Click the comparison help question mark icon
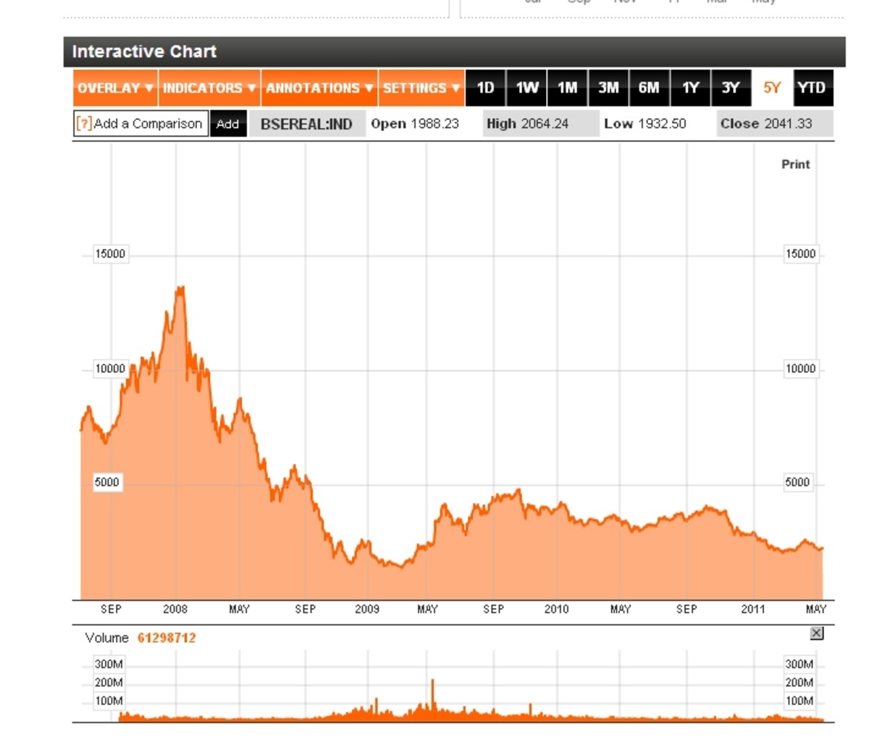 tap(84, 124)
